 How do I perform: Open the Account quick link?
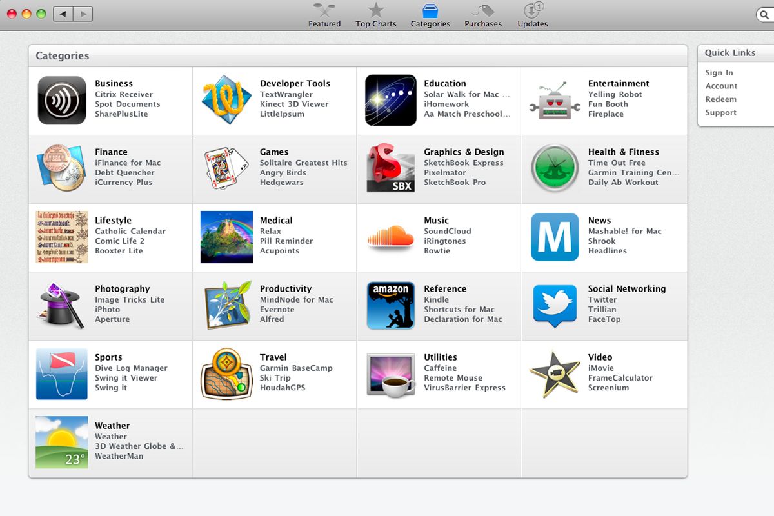(x=721, y=86)
